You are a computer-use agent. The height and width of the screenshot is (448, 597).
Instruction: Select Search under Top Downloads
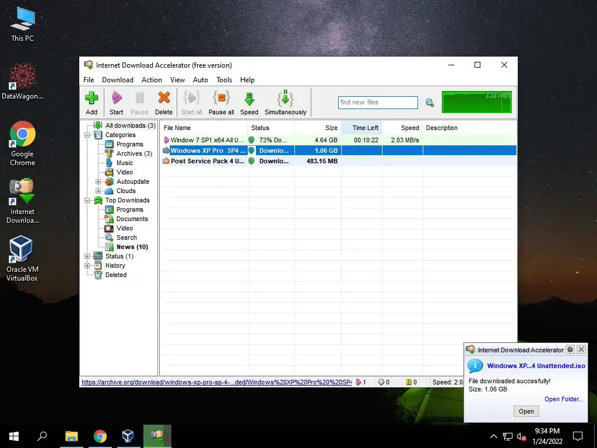click(127, 238)
